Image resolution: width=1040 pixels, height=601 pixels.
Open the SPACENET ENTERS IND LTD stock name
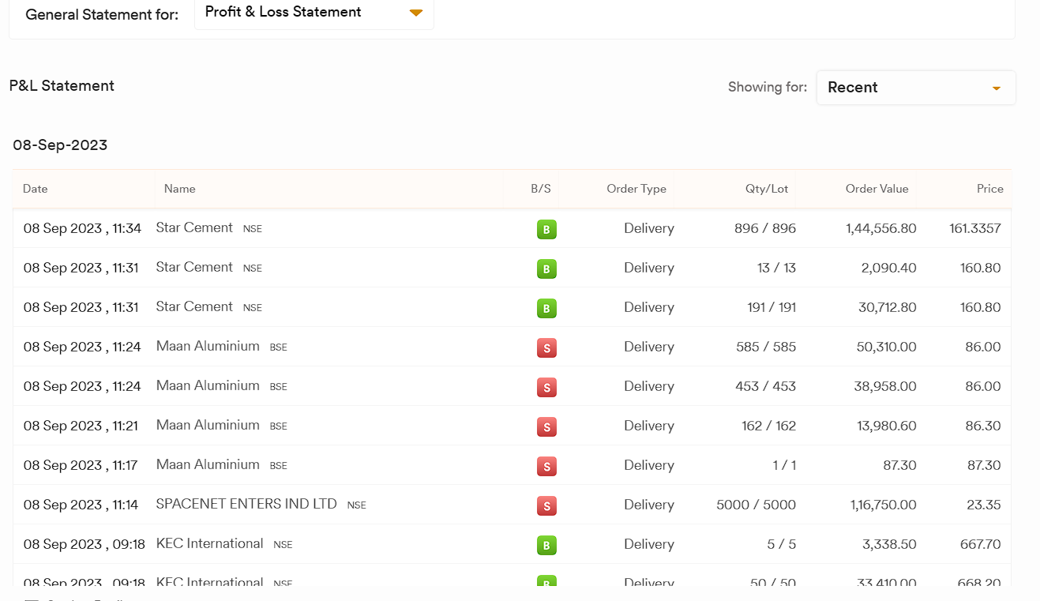click(x=246, y=504)
